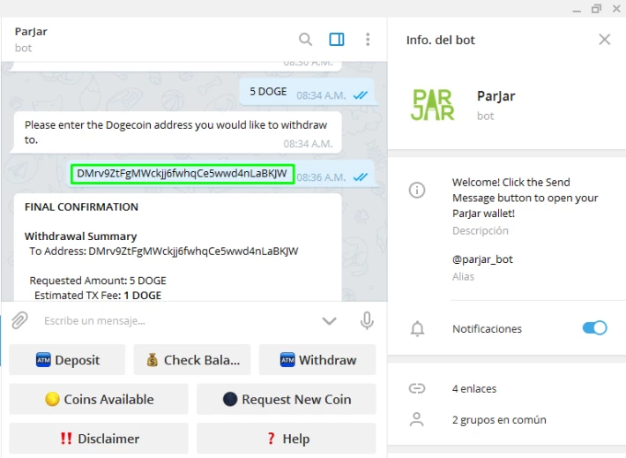
Task: Click the sent Dogecoin address message
Action: click(182, 174)
